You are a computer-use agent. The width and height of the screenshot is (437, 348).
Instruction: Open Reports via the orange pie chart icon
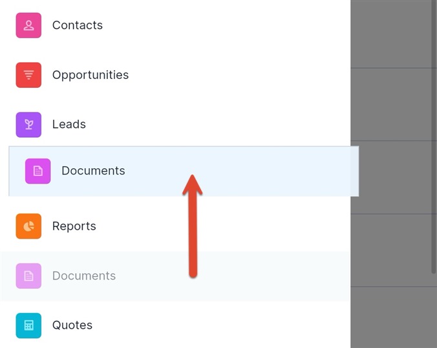[28, 226]
